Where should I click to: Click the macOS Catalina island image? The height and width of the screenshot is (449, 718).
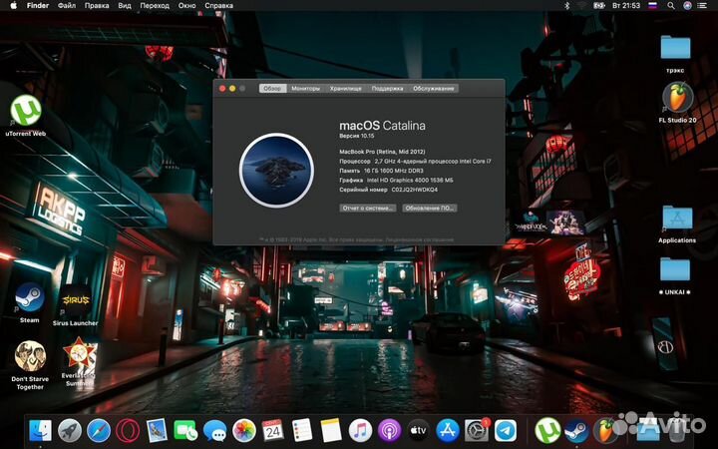pos(276,171)
